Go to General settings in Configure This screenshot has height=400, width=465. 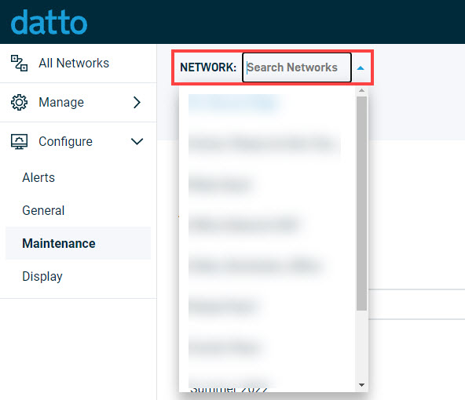(43, 210)
